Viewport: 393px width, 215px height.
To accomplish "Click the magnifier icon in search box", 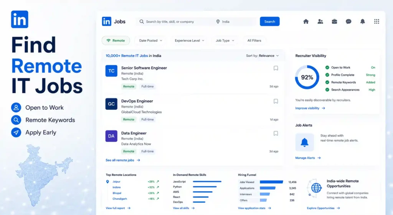I will 142,22.
